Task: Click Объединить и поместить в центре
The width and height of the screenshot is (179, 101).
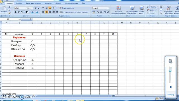Action: click(75, 12)
